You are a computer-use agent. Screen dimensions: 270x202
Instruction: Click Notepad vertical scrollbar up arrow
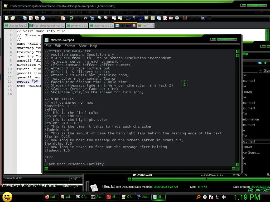(x=238, y=51)
